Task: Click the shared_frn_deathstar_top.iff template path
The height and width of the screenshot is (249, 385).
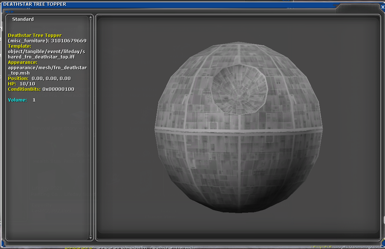Action: coord(46,54)
